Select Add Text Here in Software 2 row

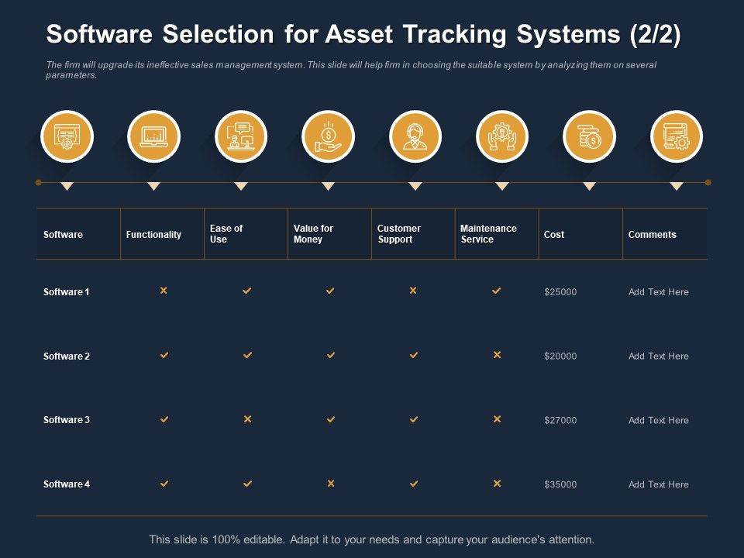click(x=659, y=356)
